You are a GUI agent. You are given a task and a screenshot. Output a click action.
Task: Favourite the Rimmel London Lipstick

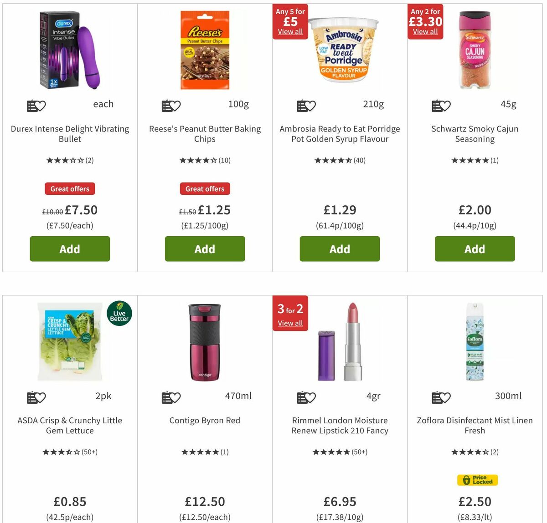click(306, 397)
